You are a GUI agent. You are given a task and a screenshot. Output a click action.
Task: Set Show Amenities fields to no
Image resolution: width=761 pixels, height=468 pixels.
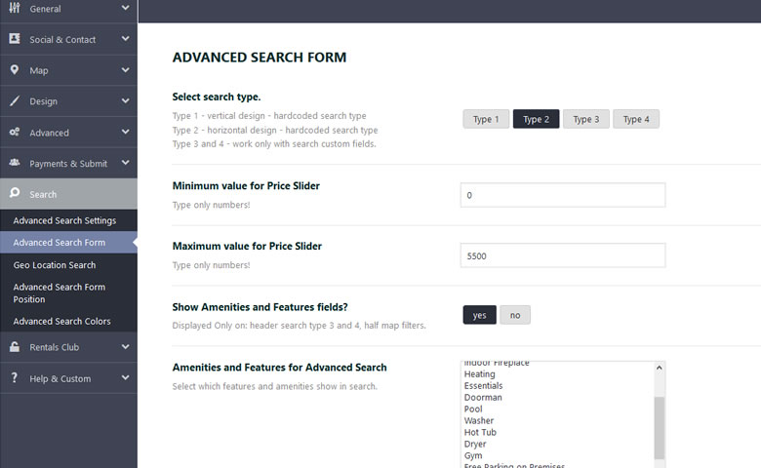pyautogui.click(x=514, y=315)
